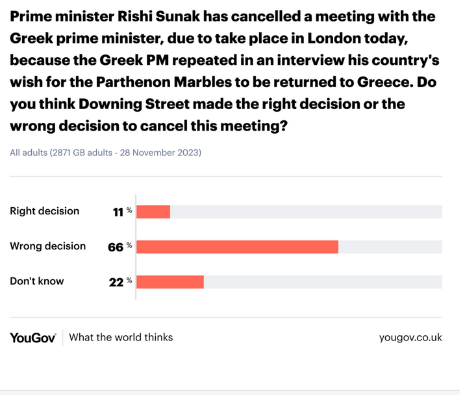
Task: Click the 11 % value
Action: pos(122,212)
